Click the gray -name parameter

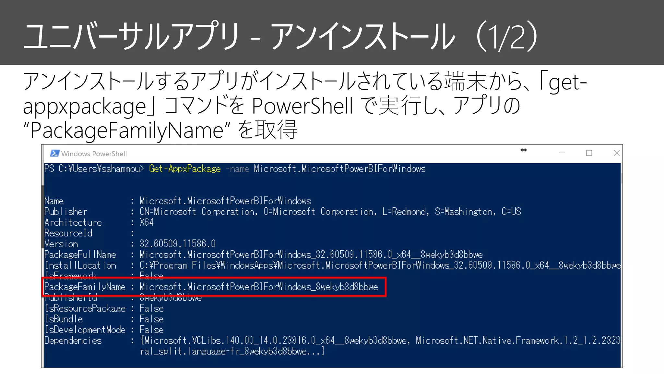237,169
